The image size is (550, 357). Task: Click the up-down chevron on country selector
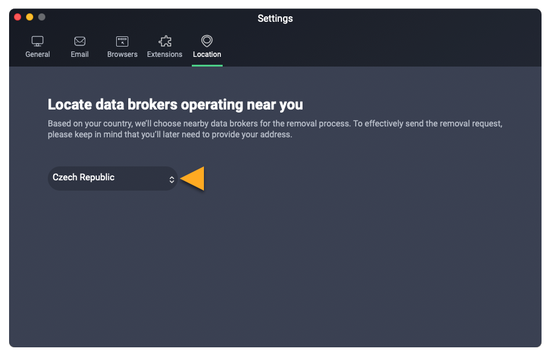coord(172,179)
